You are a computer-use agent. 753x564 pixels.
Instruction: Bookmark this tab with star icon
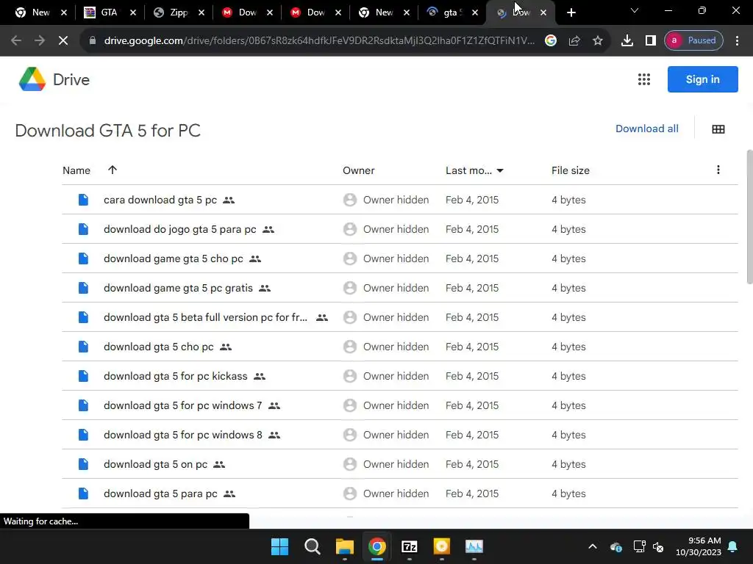(x=597, y=40)
